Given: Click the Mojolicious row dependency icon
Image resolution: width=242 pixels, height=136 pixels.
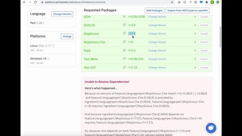Looking at the screenshot, I should [x=124, y=34].
